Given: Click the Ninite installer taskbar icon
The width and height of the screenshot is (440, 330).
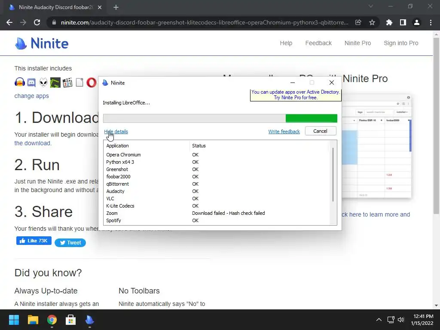Looking at the screenshot, I should pyautogui.click(x=89, y=320).
